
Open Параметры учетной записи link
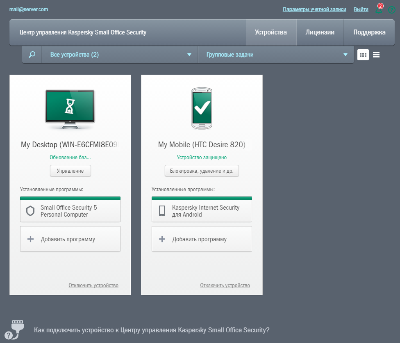pyautogui.click(x=314, y=9)
